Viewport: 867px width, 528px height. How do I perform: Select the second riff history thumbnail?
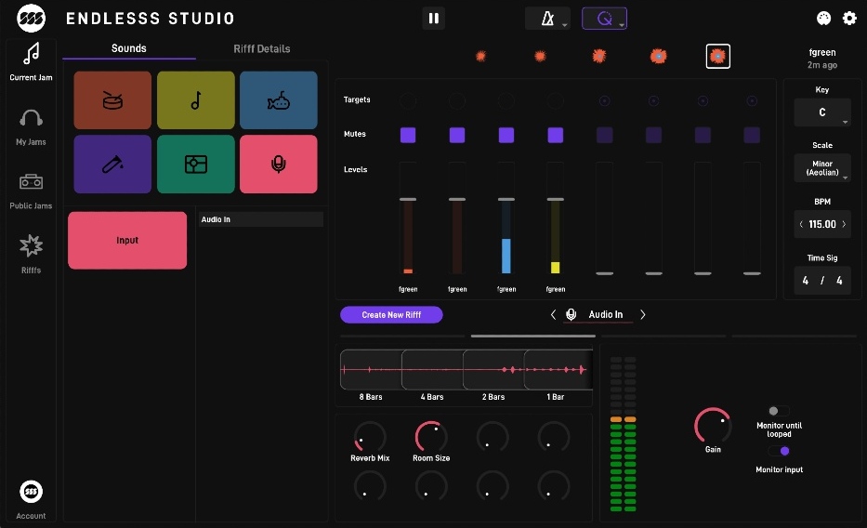point(540,56)
